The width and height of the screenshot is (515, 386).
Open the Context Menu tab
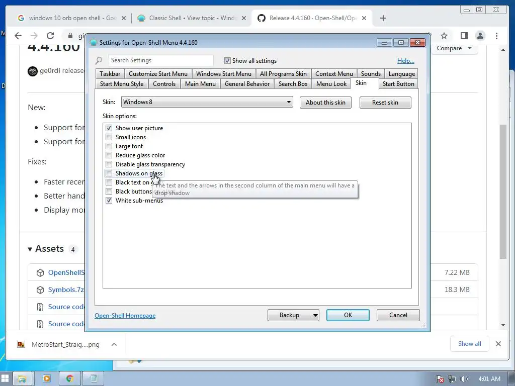click(x=334, y=74)
